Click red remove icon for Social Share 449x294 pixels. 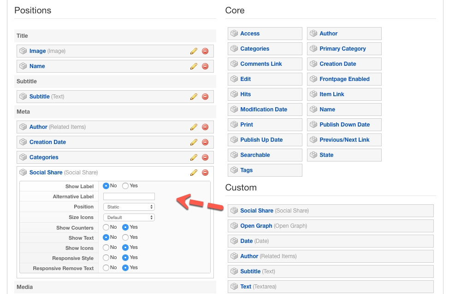[205, 173]
